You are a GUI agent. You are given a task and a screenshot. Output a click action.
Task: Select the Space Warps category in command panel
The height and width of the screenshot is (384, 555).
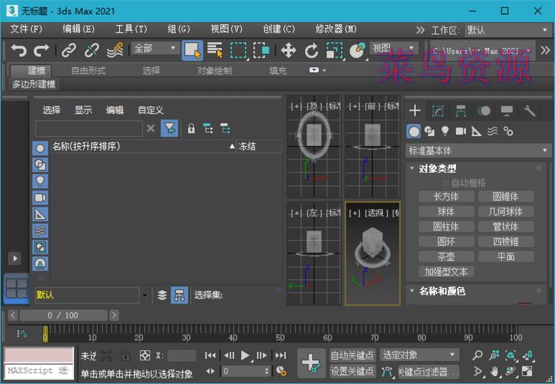[492, 131]
